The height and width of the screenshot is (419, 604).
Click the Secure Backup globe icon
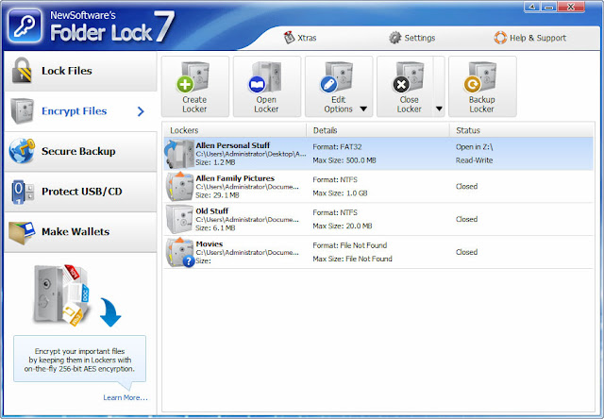coord(22,151)
